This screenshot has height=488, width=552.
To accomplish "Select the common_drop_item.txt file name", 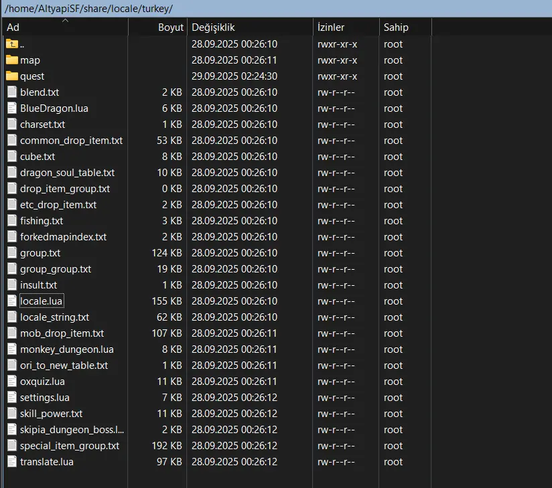I will click(x=71, y=141).
